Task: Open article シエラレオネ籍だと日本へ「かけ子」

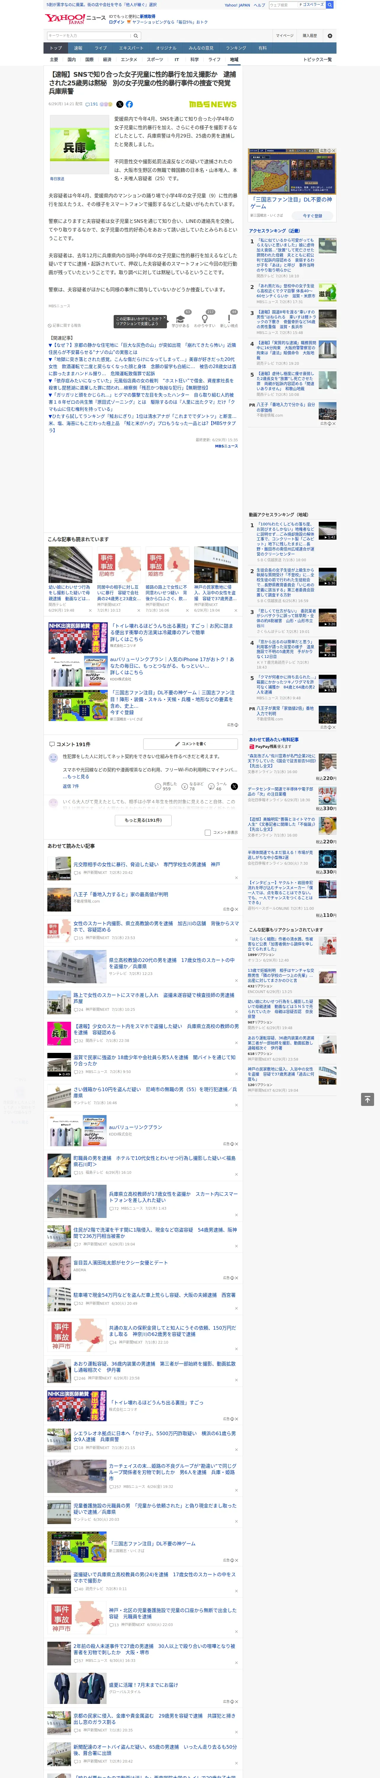Action: pyautogui.click(x=154, y=1436)
